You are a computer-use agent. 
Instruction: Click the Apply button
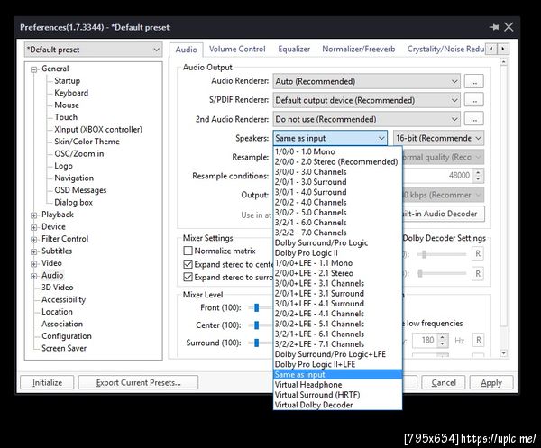pyautogui.click(x=491, y=382)
